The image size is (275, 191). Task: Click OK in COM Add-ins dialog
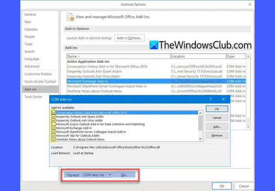click(217, 109)
